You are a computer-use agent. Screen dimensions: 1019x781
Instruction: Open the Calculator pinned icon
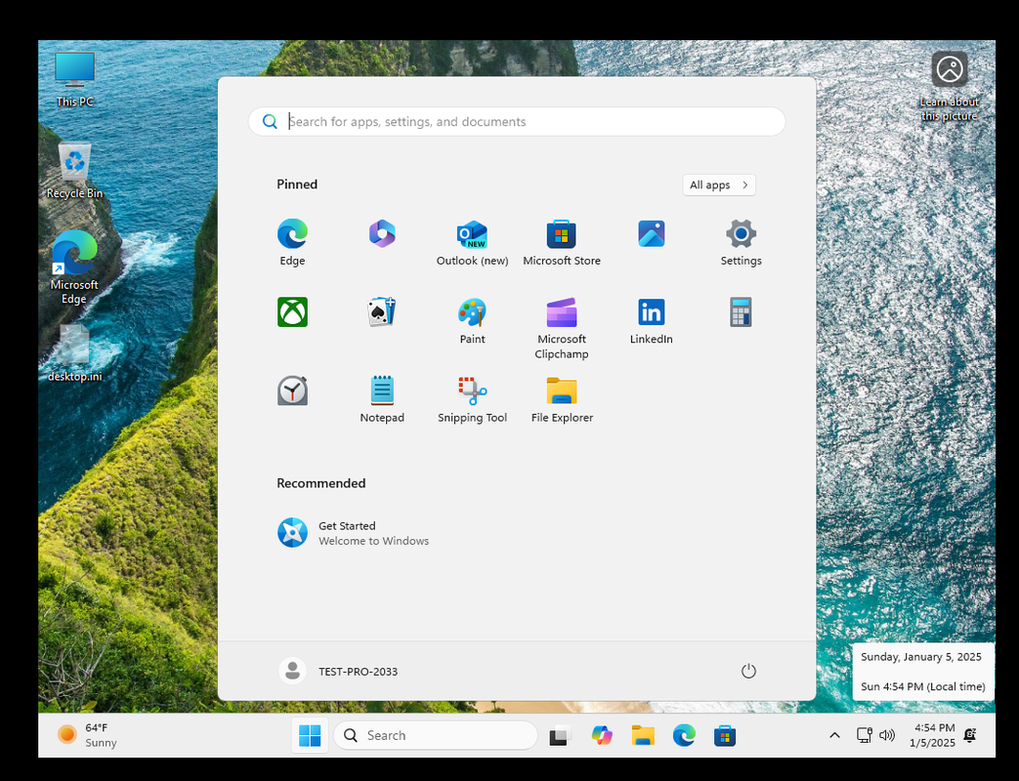(x=741, y=312)
